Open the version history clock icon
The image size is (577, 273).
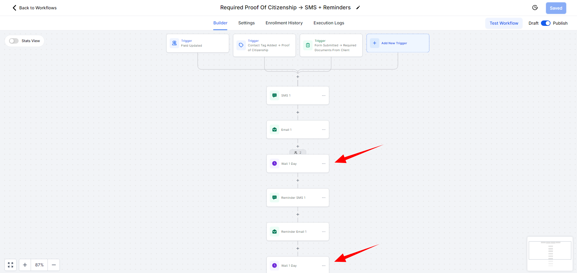[535, 8]
